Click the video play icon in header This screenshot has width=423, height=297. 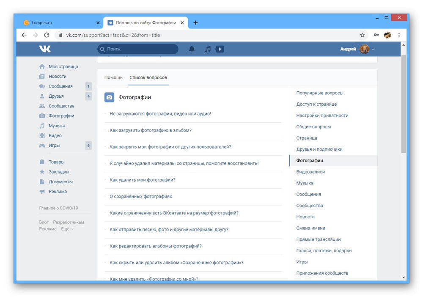pyautogui.click(x=220, y=49)
